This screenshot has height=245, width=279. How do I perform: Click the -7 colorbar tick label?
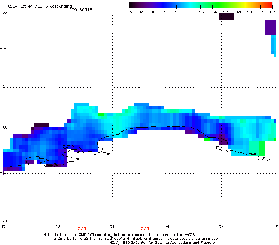pos(162,12)
